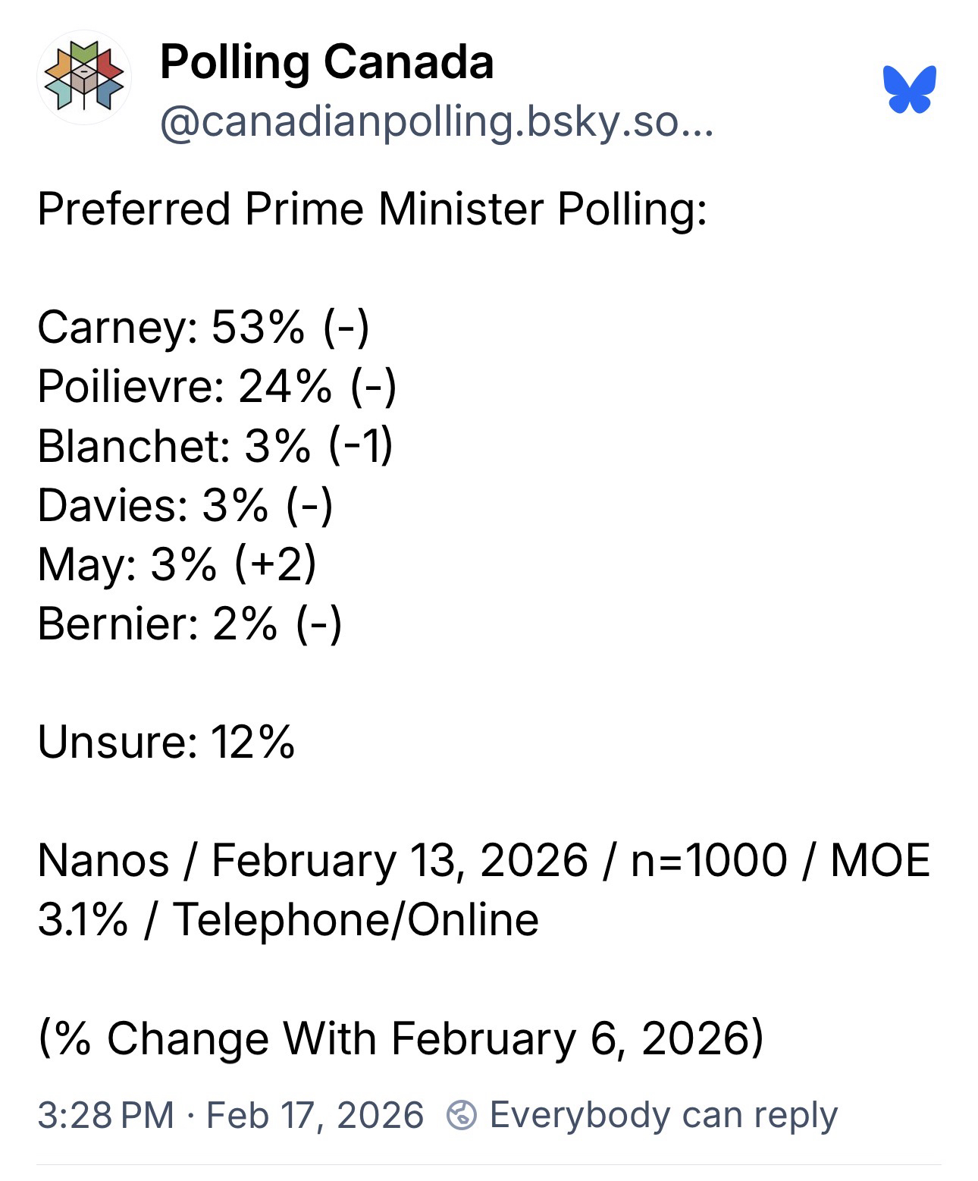
Task: Select the Davies 3% result line
Action: (x=185, y=505)
